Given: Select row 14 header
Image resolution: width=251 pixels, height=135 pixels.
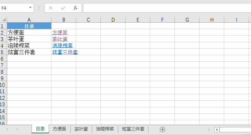Looking at the screenshot, I should click(x=3, y=111).
